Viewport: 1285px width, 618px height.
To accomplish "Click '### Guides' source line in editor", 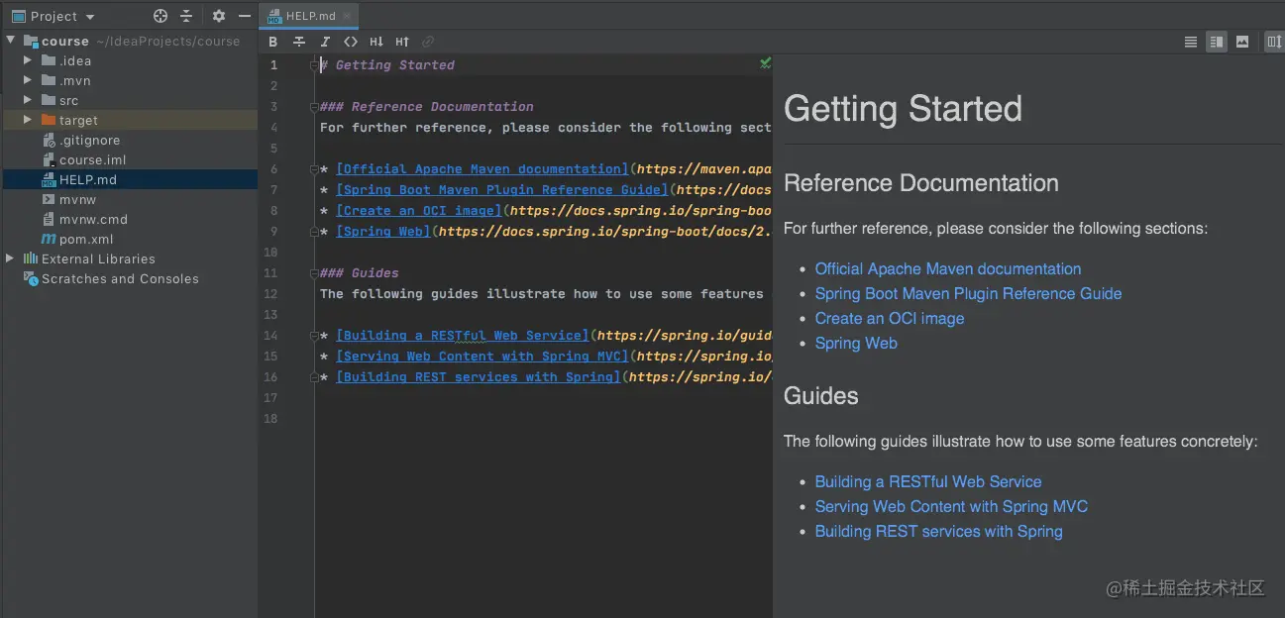I will pos(360,272).
